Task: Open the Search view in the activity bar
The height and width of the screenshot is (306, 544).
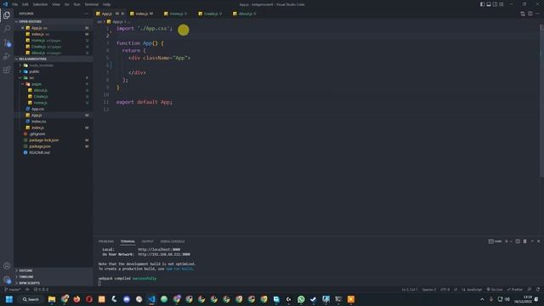Action: 7,29
